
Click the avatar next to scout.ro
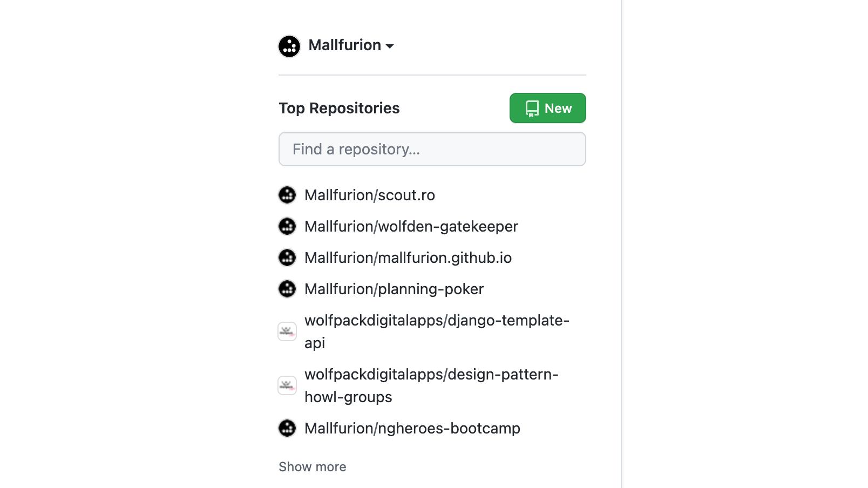(287, 195)
